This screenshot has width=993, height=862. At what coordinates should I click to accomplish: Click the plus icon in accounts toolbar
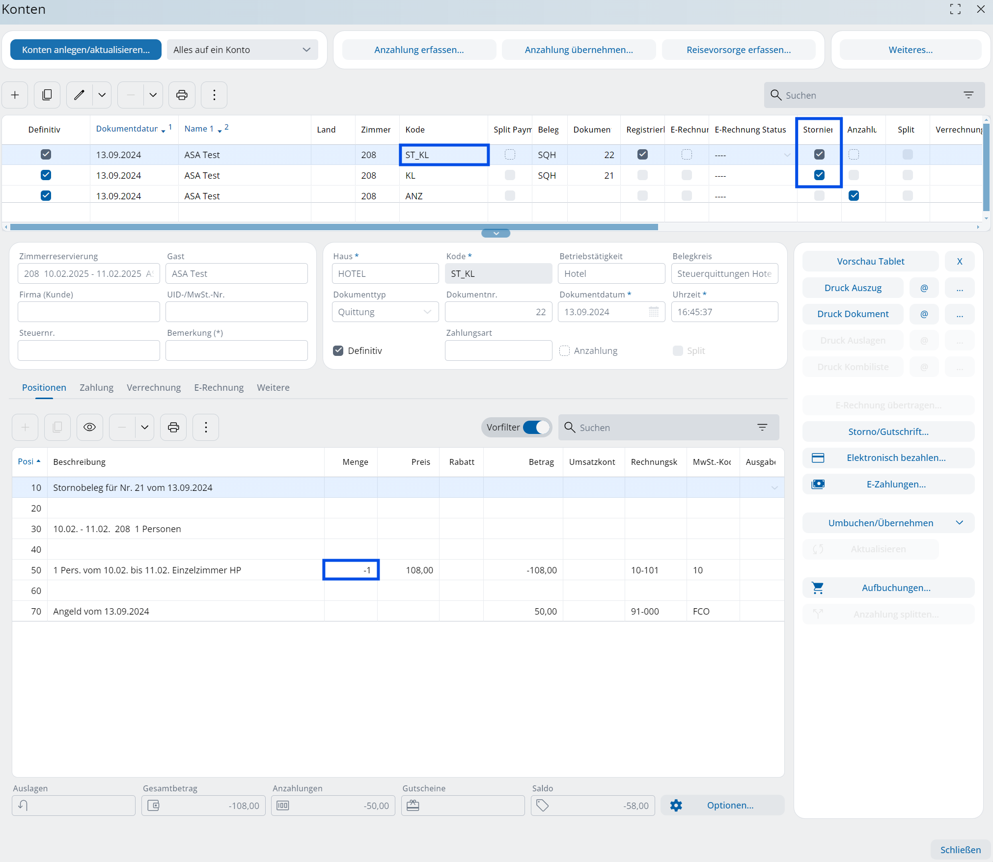[x=15, y=95]
